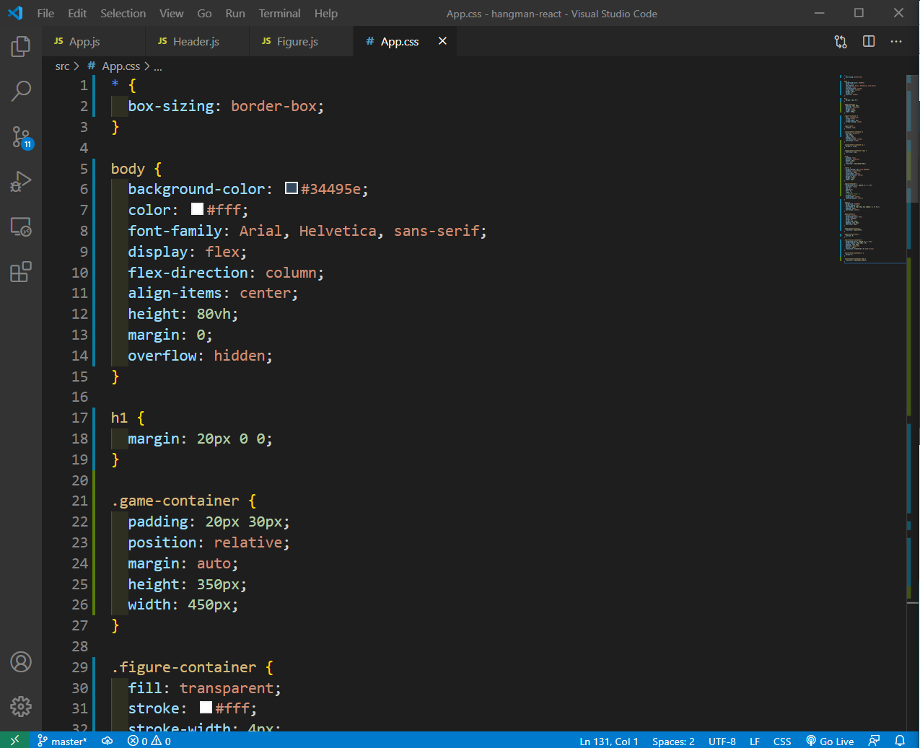Open the Run menu
The height and width of the screenshot is (748, 920).
coord(235,13)
